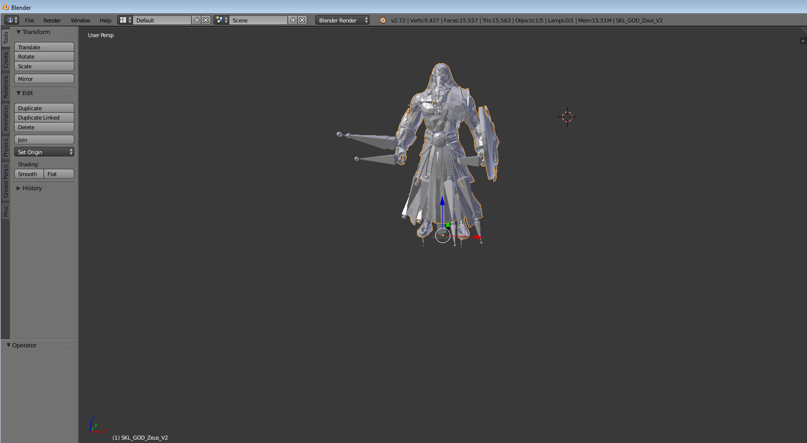Collapse the Edit panel

tap(19, 93)
